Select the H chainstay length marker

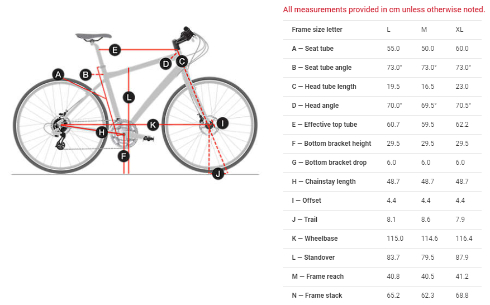click(x=101, y=132)
